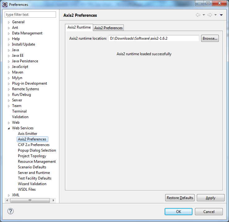Viewport: 229px width, 222px height.
Task: Expand the Maven node
Action: tap(9, 73)
